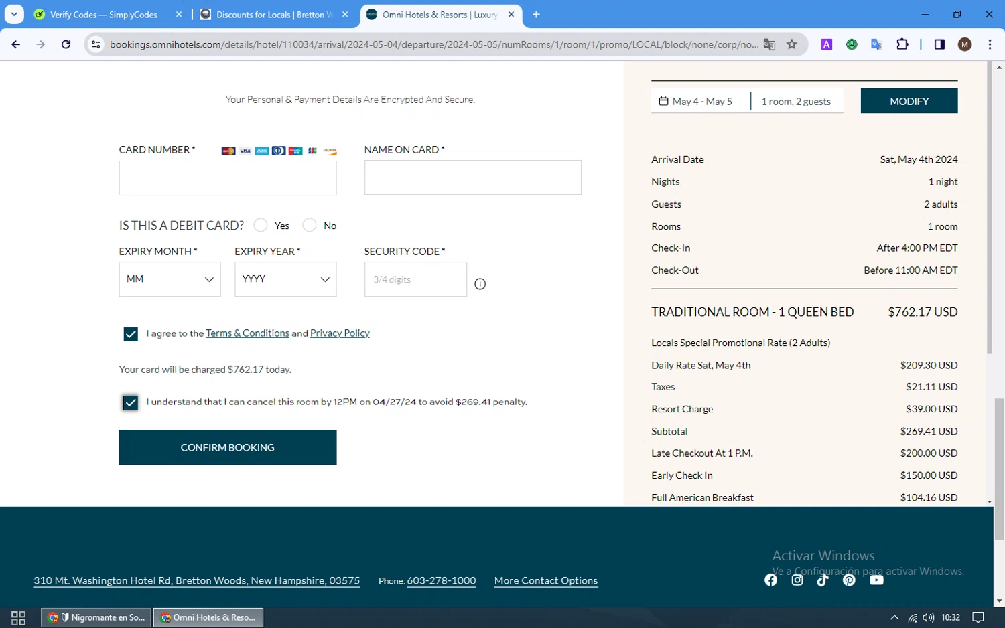Show hidden system tray icons

pos(894,617)
